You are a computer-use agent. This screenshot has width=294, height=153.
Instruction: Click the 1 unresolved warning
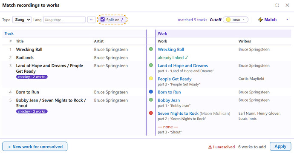pyautogui.click(x=222, y=147)
